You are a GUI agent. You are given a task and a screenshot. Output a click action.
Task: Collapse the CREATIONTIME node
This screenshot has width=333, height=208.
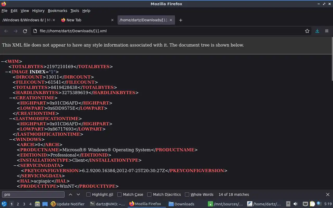tap(11, 98)
